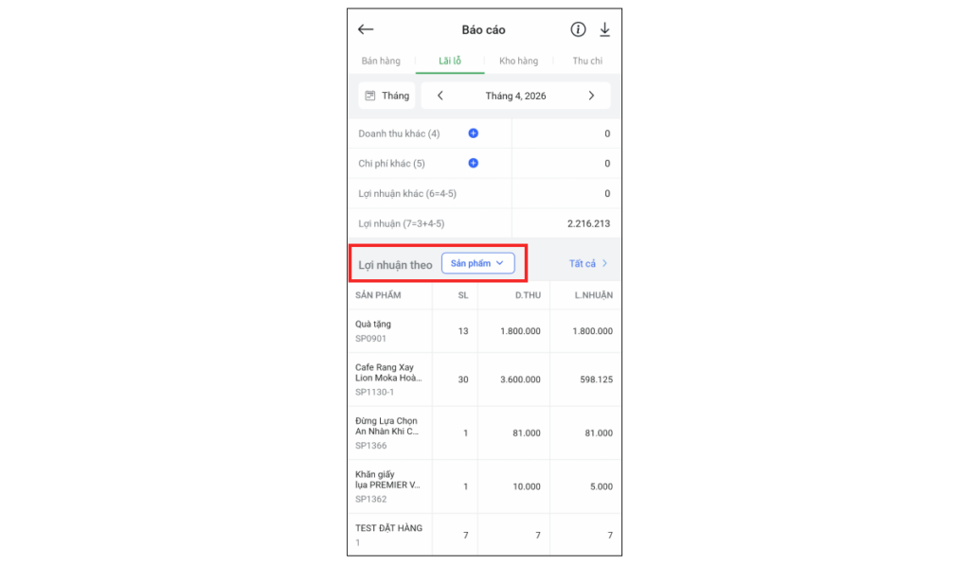Open the Khăn giấy lụa PREMIER row
The height and width of the screenshot is (565, 970).
pos(484,486)
